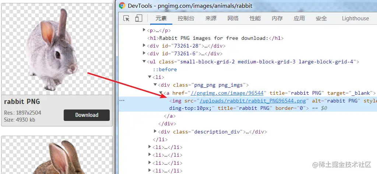Click the target="_blank" attribute in the anchor row
This screenshot has height=174, width=377.
coord(351,93)
